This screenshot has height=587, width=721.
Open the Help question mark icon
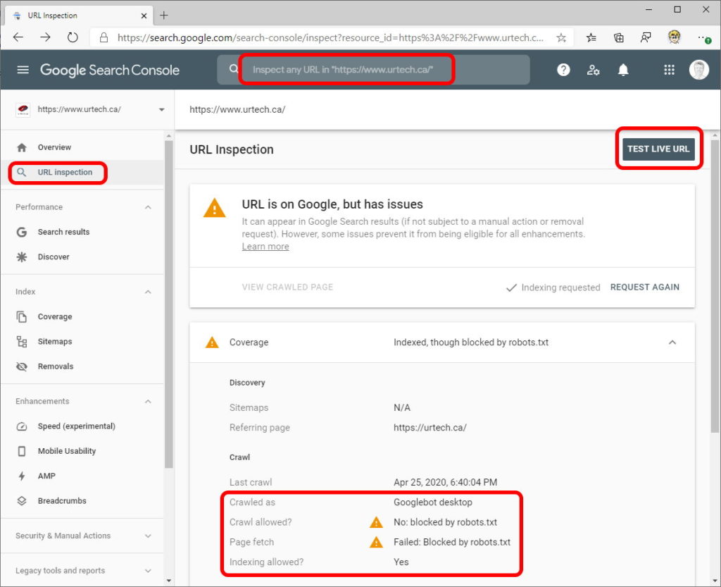coord(563,69)
